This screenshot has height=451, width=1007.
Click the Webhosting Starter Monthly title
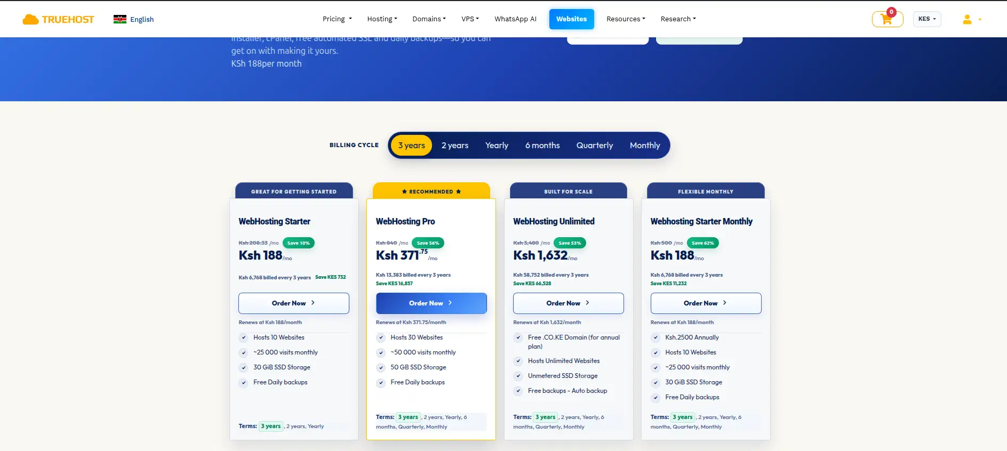point(701,221)
